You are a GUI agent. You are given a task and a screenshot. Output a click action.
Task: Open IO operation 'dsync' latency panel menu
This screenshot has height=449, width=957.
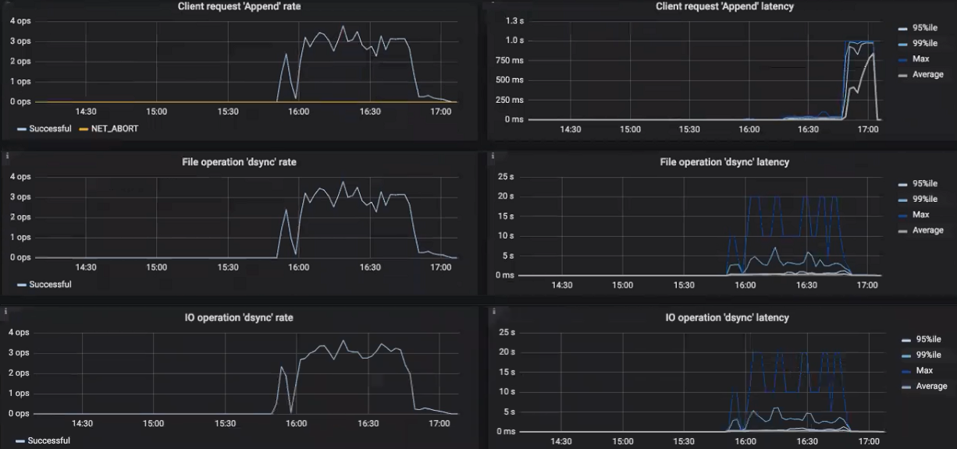tap(727, 318)
